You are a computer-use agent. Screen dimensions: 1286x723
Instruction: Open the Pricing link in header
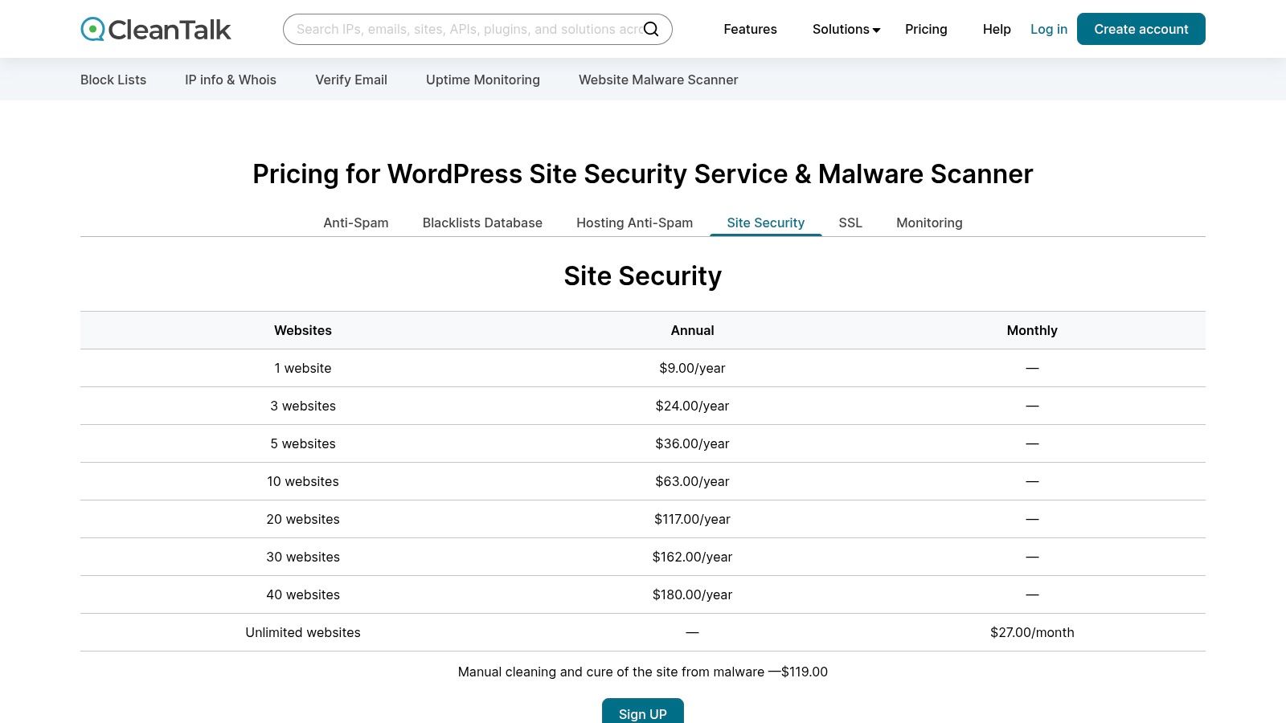pyautogui.click(x=926, y=29)
